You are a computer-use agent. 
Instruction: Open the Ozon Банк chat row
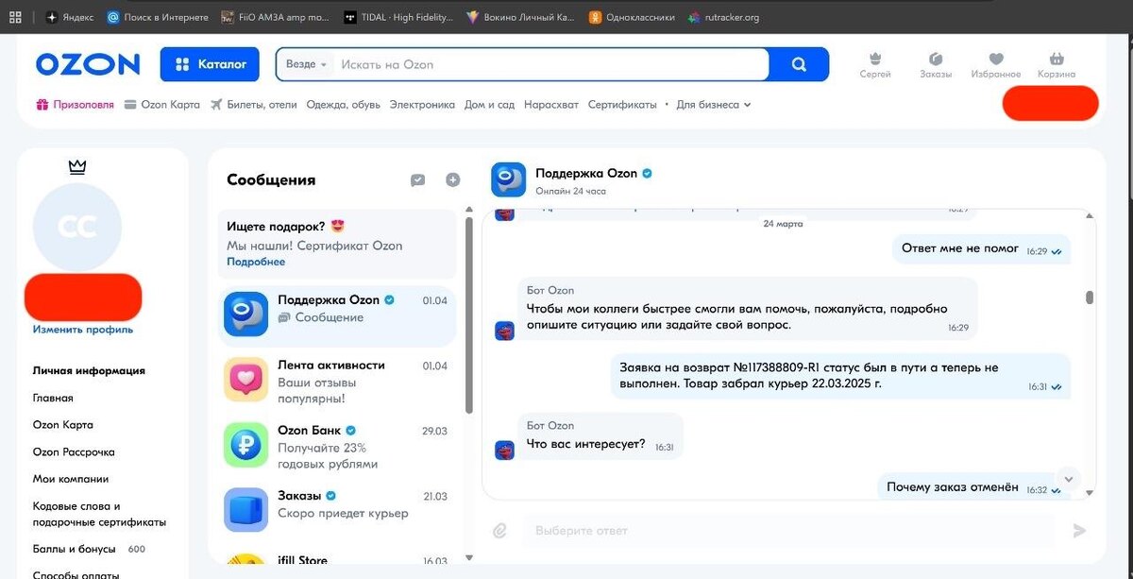[x=337, y=444]
